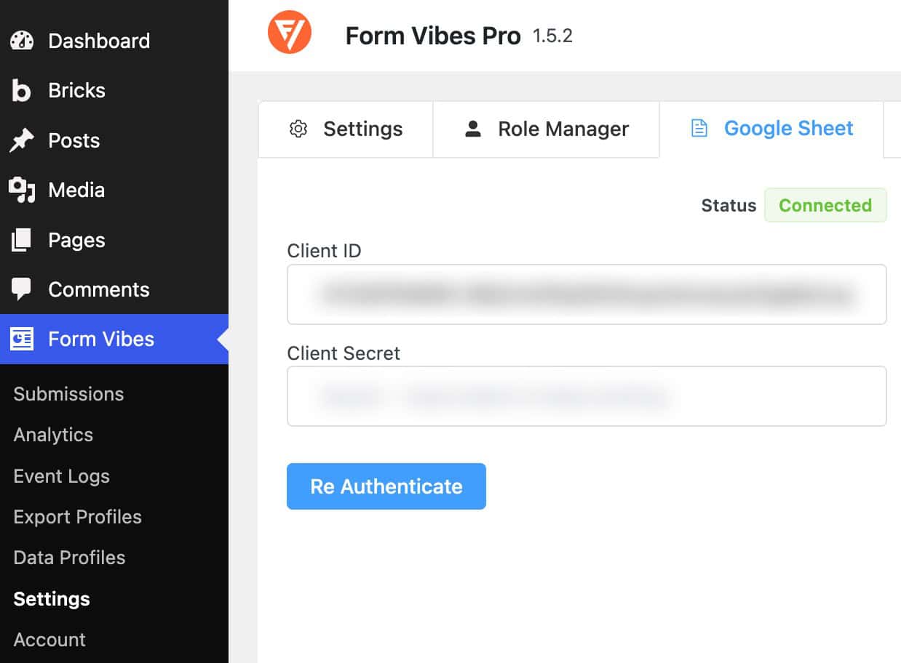Click the Re Authenticate button

tap(386, 486)
